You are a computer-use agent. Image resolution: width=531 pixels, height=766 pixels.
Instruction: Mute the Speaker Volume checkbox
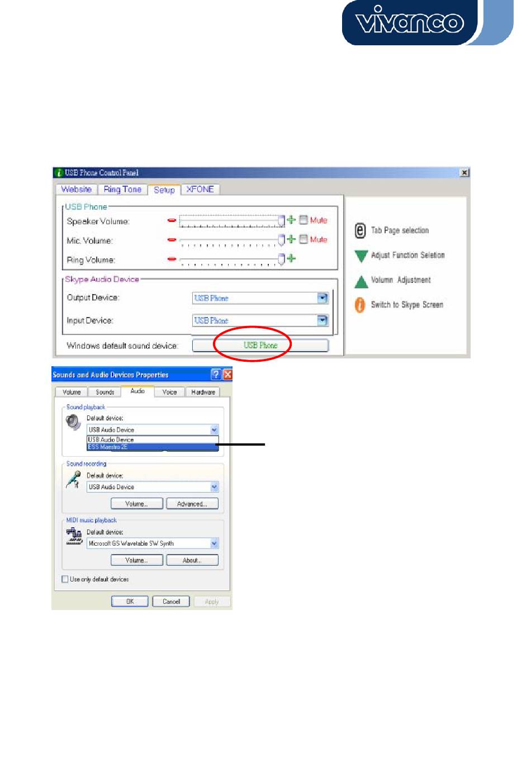tap(304, 220)
